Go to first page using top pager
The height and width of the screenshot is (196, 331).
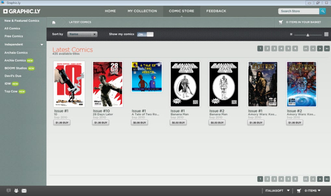pyautogui.click(x=306, y=49)
